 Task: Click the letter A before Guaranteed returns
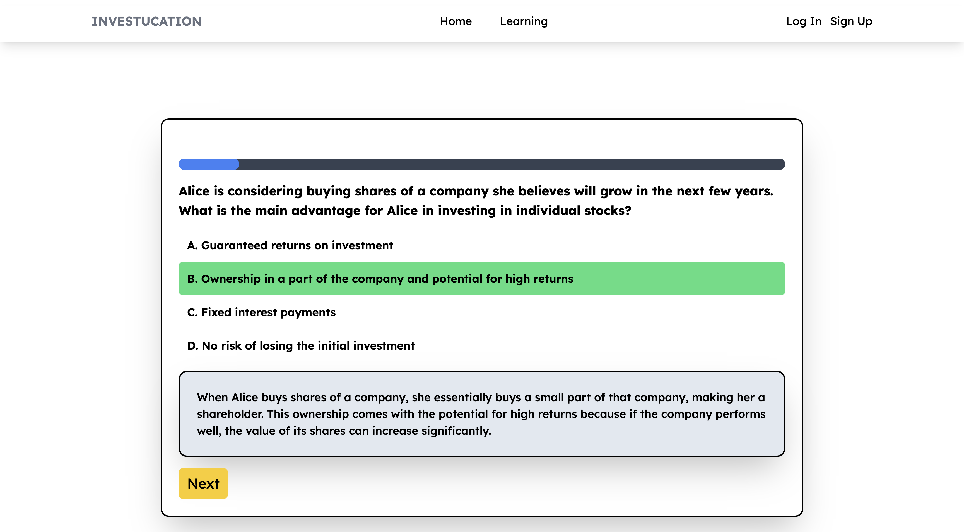[x=192, y=245]
